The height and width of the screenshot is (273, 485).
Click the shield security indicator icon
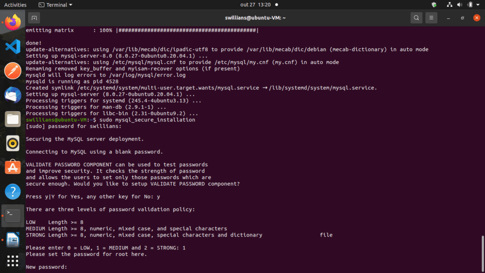434,5
